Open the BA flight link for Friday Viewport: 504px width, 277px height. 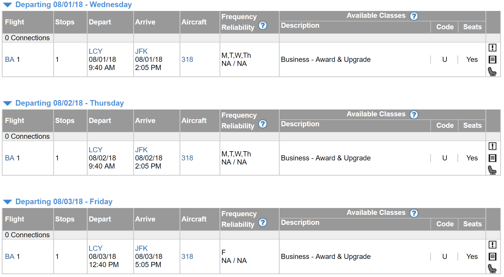coord(10,257)
